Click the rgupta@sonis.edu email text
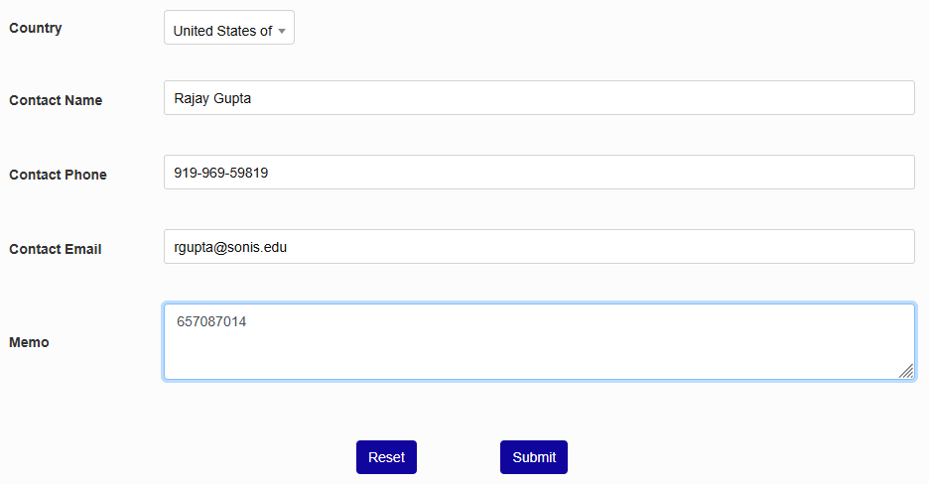This screenshot has height=484, width=929. coord(230,247)
